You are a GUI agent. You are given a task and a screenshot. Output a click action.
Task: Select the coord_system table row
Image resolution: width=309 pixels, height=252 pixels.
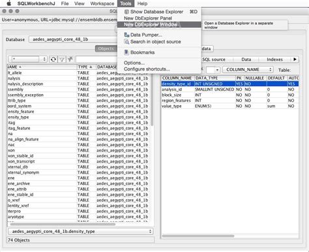click(80, 106)
